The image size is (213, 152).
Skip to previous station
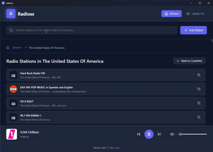[x=138, y=134]
